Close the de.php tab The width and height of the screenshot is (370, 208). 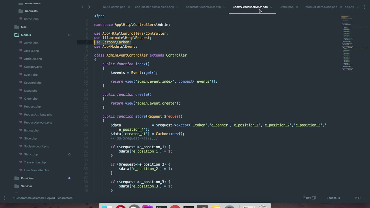click(x=358, y=7)
